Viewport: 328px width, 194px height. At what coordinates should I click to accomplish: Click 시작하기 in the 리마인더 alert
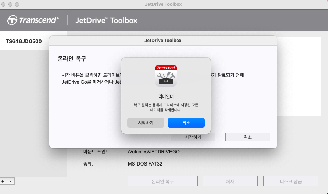pos(145,123)
